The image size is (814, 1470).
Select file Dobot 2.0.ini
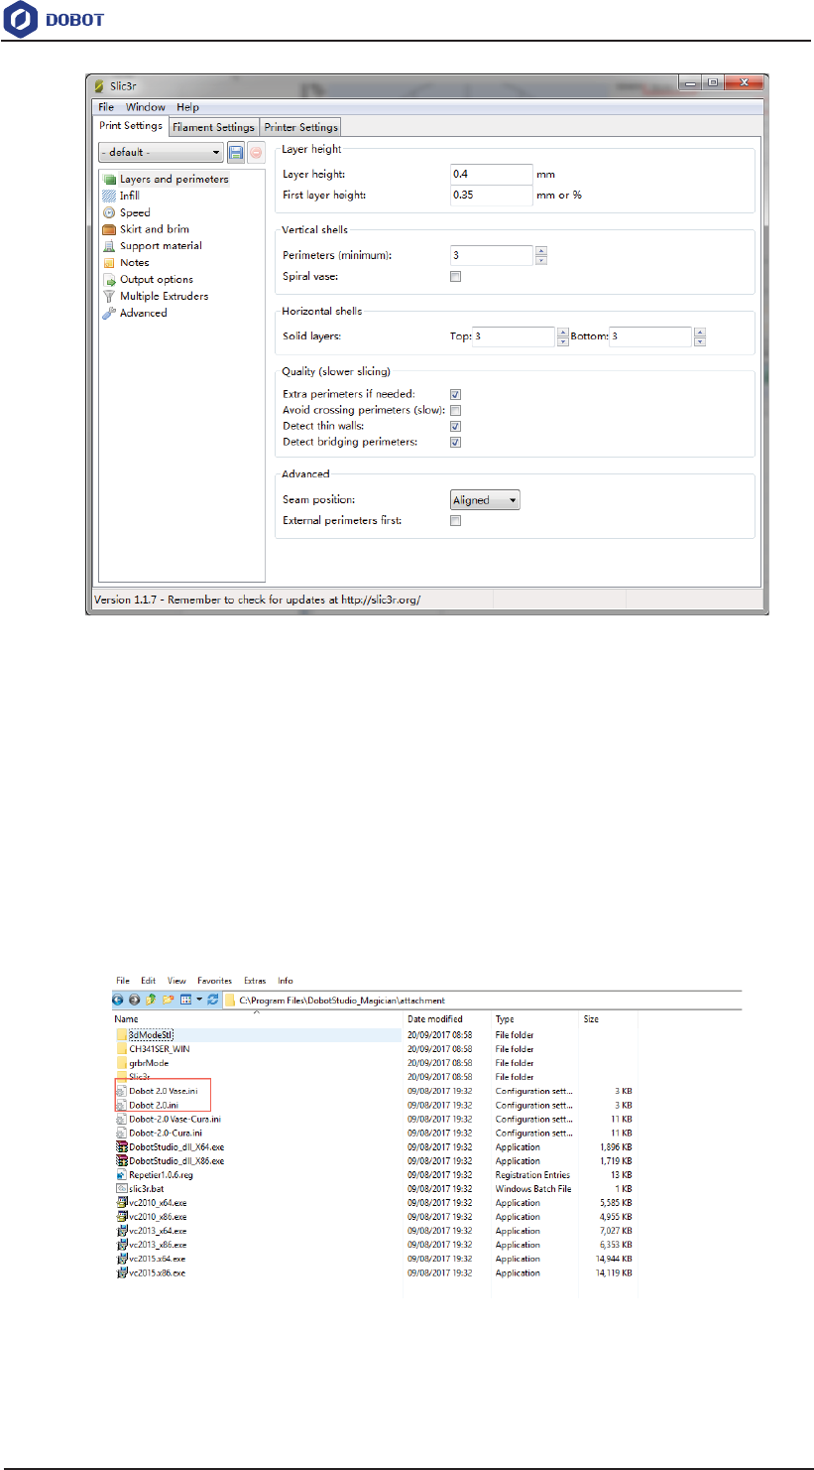point(147,1105)
